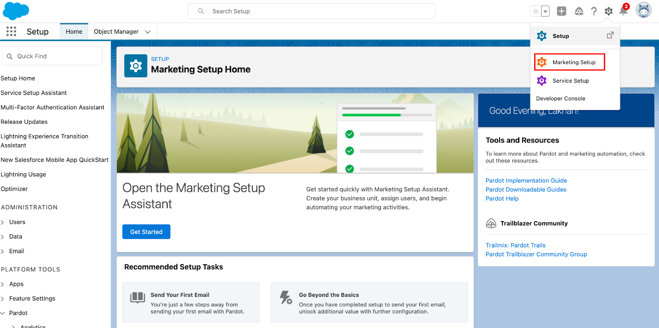
Task: Click the purple Service Setup gear icon
Action: 542,81
